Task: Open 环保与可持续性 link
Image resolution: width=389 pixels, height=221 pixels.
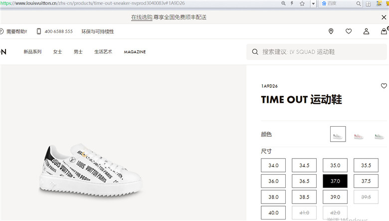Action: click(x=98, y=31)
